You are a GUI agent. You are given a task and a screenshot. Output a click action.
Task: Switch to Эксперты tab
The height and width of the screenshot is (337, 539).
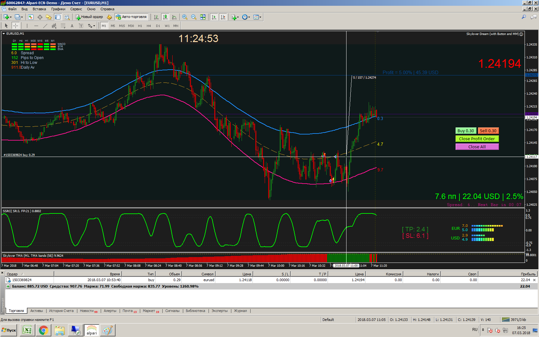[219, 311]
